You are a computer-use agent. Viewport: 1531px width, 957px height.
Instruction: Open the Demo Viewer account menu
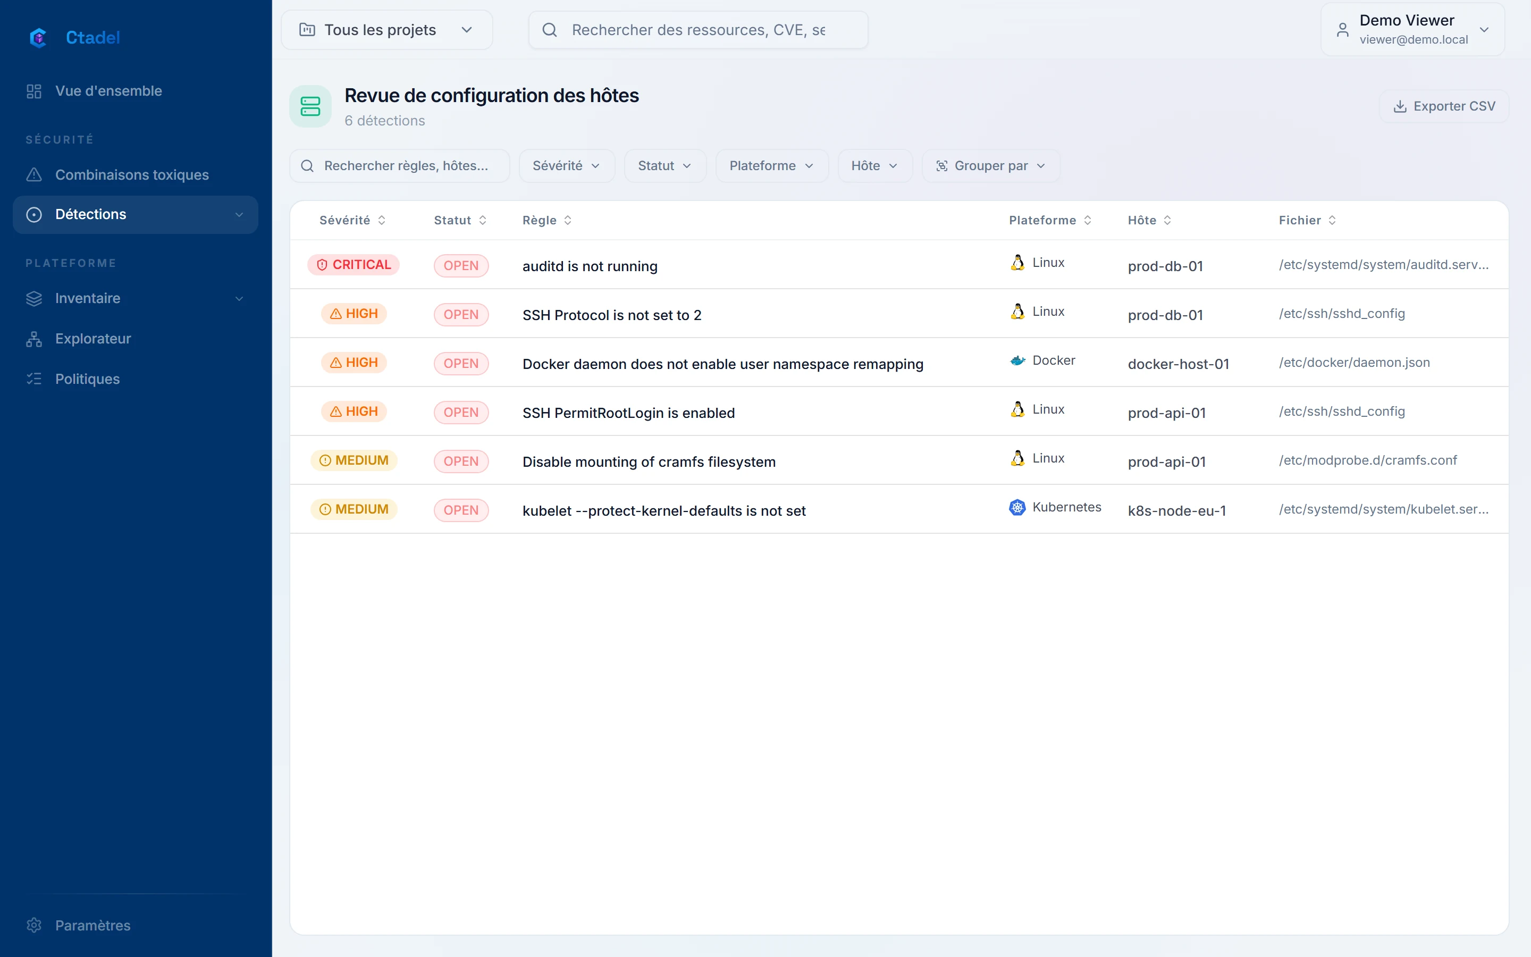click(1412, 30)
